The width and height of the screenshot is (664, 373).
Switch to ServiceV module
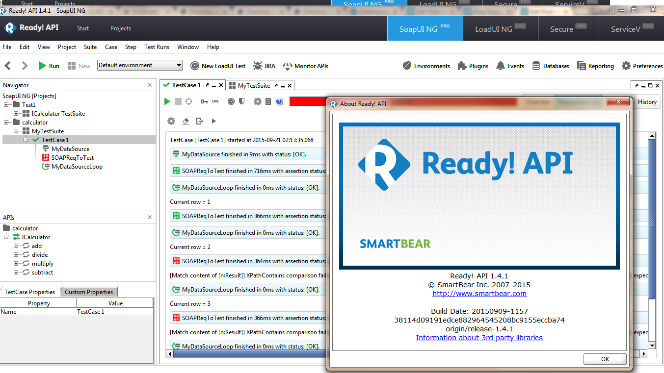(x=632, y=28)
